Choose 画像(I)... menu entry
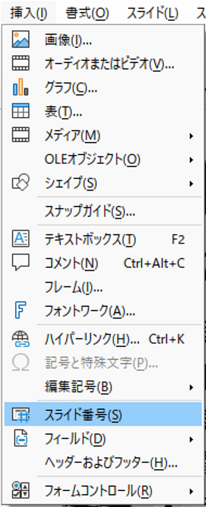This screenshot has height=507, width=206. [x=103, y=40]
